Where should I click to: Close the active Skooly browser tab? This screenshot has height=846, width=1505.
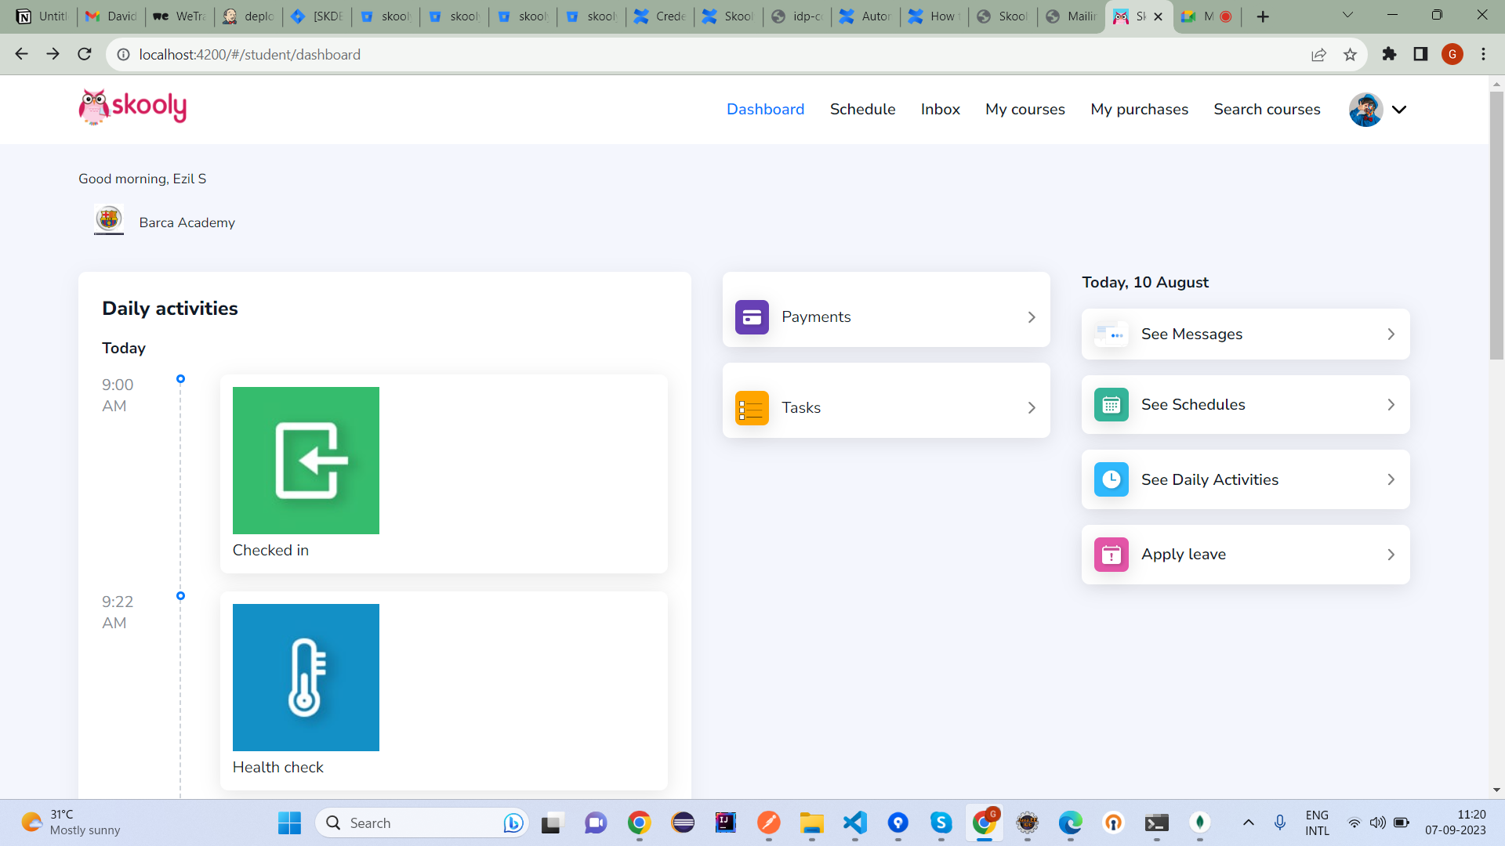(x=1158, y=16)
